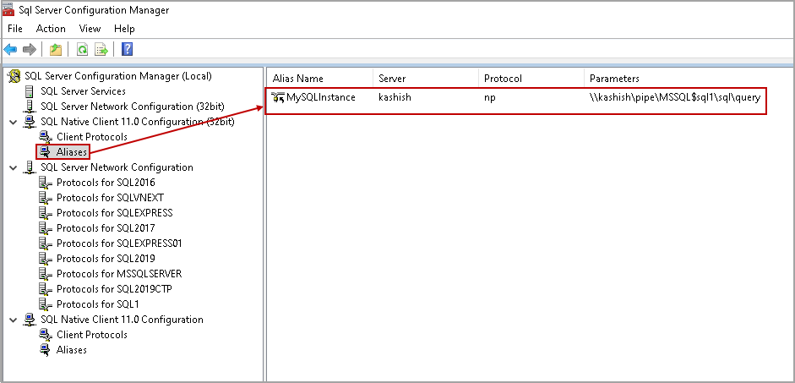This screenshot has height=383, width=795.
Task: Select SQL Server Configuration Manager (Local) root node
Action: click(x=118, y=76)
